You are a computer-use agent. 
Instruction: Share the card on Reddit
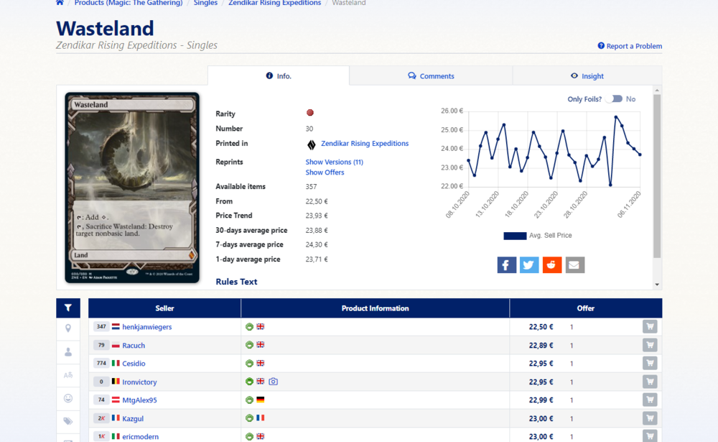551,265
